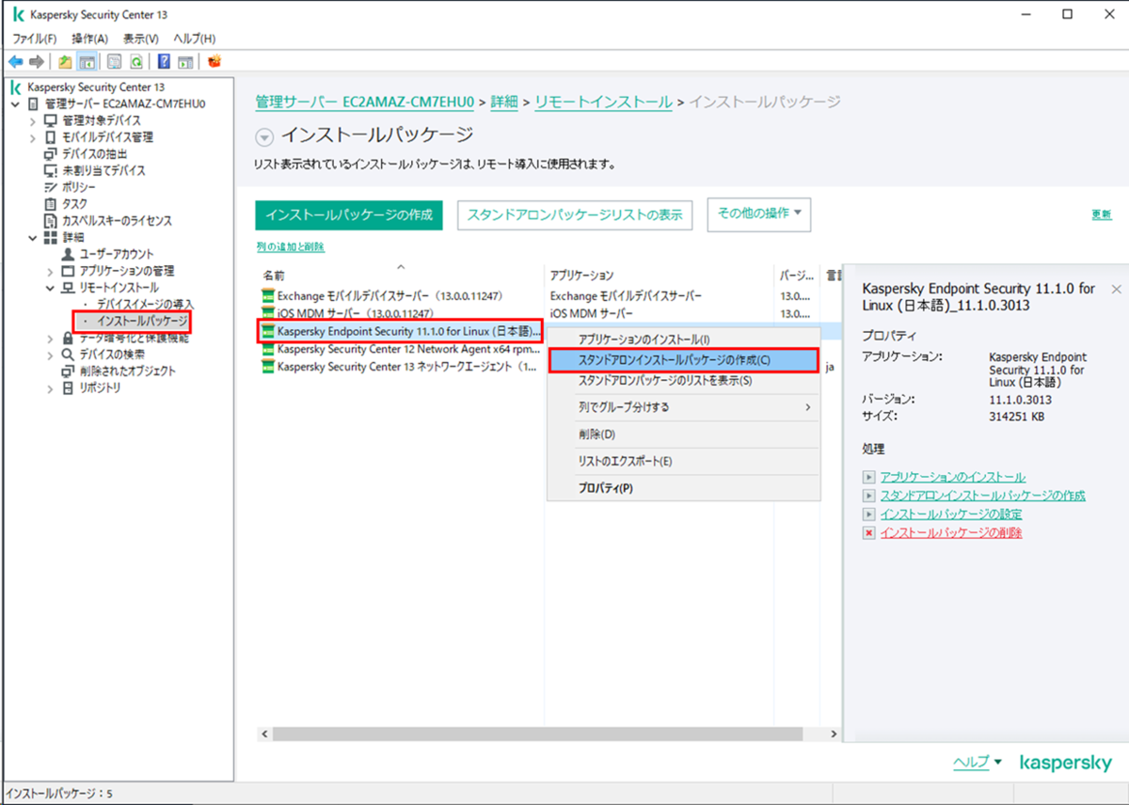Select the デバイスイメージの導入 tree item
1129x805 pixels.
pos(145,305)
